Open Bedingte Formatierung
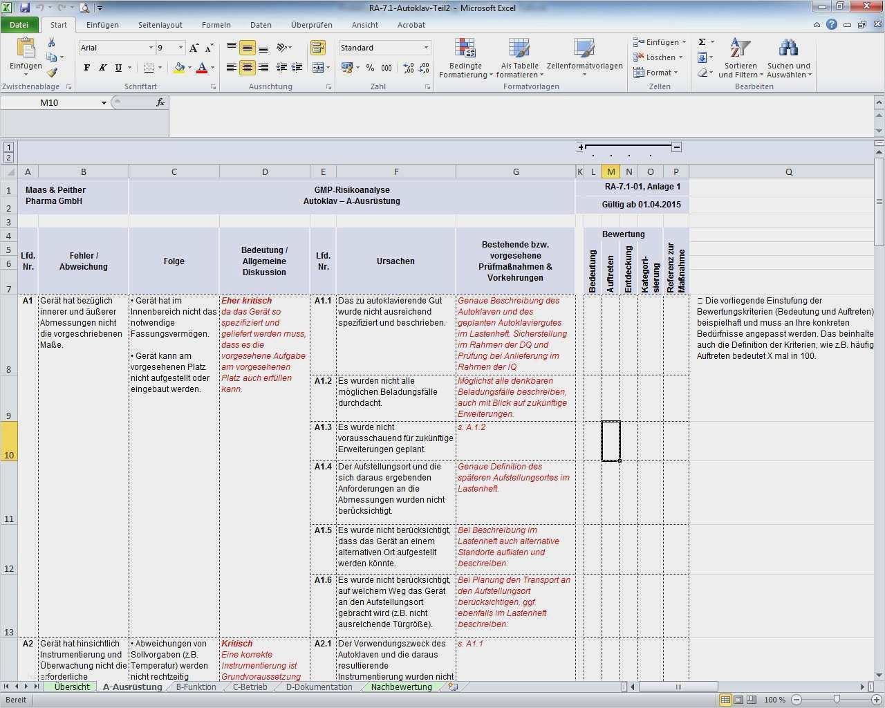This screenshot has width=885, height=708. (465, 58)
